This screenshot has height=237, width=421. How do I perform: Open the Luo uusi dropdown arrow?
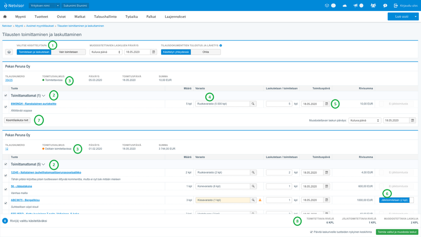tap(416, 16)
